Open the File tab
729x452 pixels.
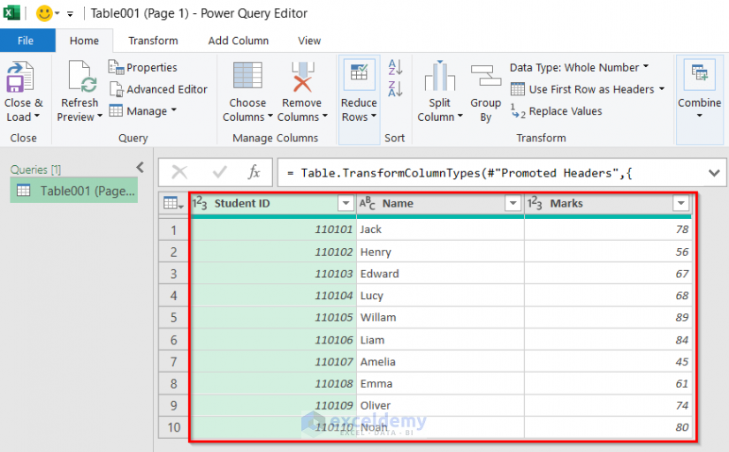[x=27, y=41]
